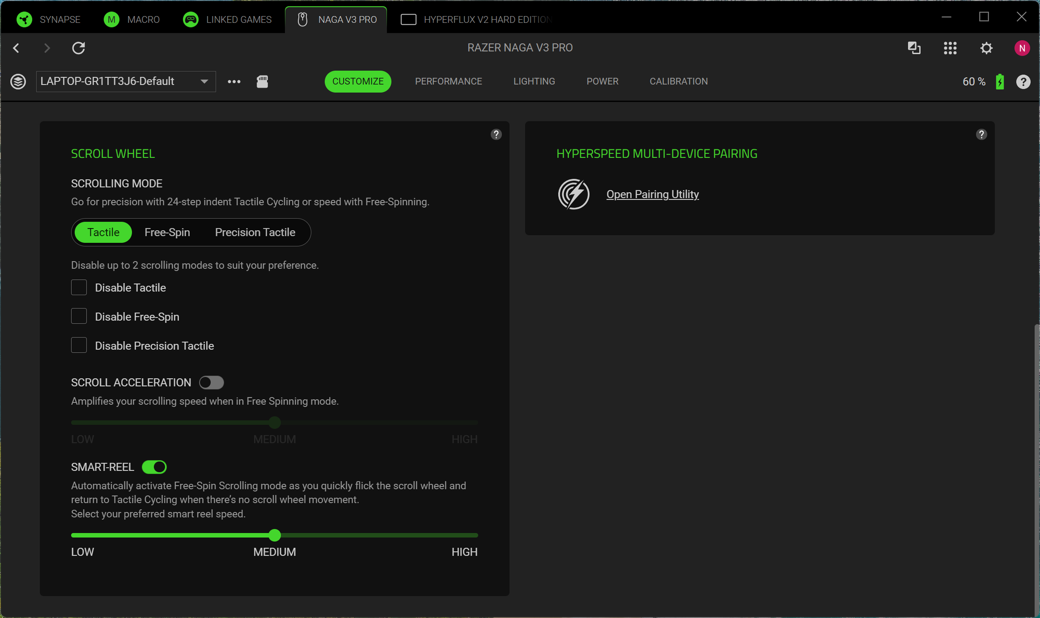
Task: Open the Power tab
Action: click(602, 82)
